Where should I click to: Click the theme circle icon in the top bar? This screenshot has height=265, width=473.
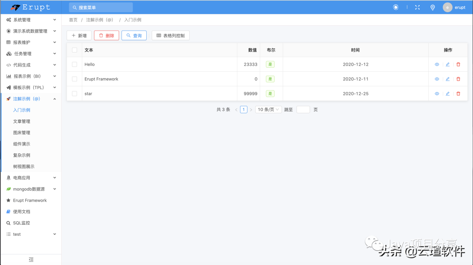pyautogui.click(x=395, y=7)
